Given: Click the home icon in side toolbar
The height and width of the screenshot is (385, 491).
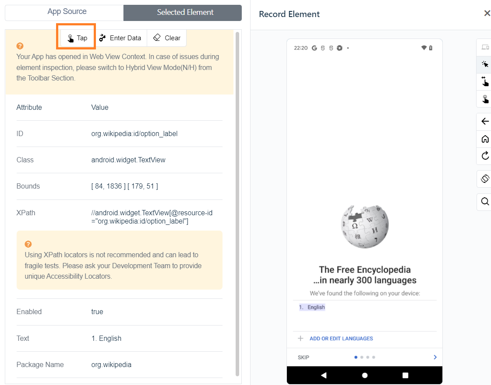Looking at the screenshot, I should [x=485, y=139].
